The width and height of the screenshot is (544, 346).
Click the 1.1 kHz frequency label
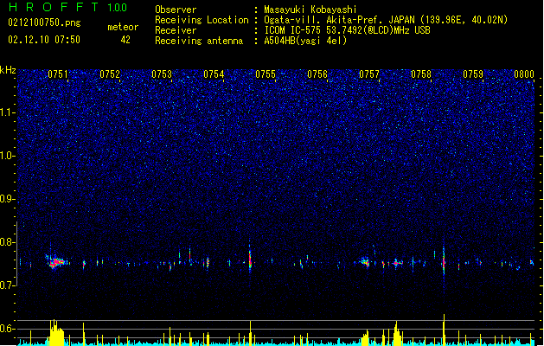[x=7, y=112]
